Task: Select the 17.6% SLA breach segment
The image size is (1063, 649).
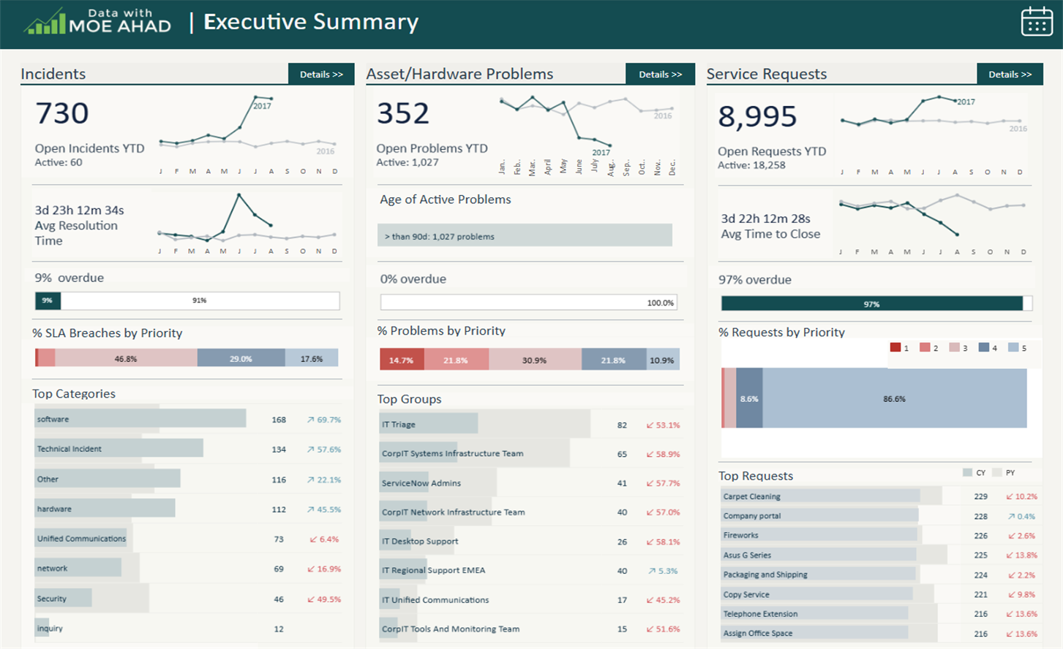Action: point(312,358)
